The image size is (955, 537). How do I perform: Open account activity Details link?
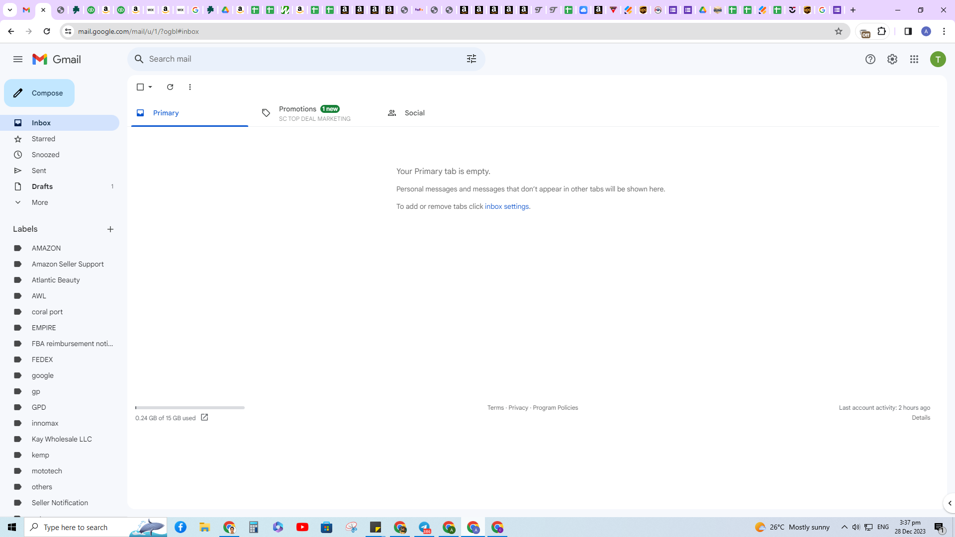coord(921,418)
